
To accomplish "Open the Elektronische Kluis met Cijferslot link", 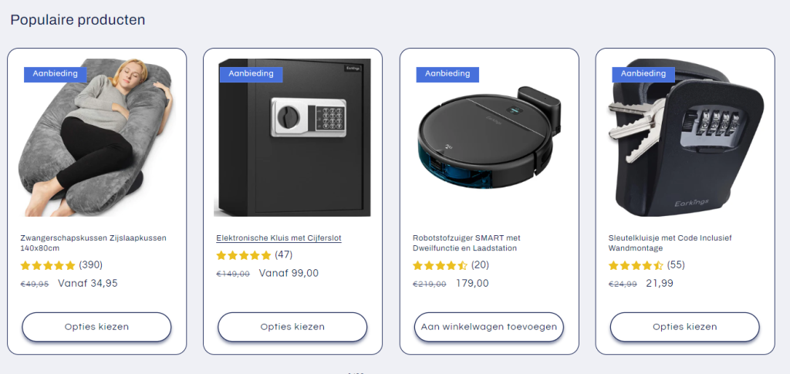I will pyautogui.click(x=279, y=238).
